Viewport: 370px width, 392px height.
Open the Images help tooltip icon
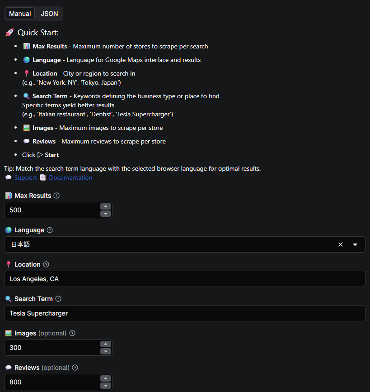[x=72, y=333]
